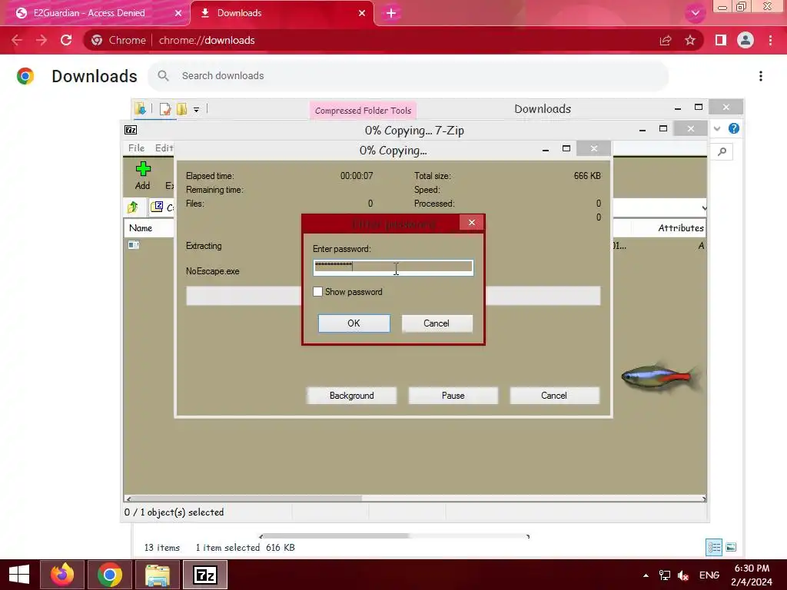
Task: Expand the Explorer ribbon chevron
Action: 717,128
